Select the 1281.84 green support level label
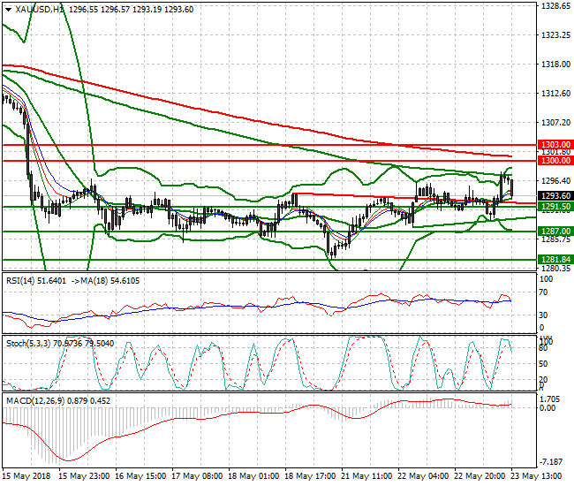 pos(555,259)
